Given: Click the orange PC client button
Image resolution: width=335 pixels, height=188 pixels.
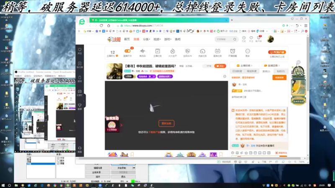Looking at the screenshot, I should (277, 52).
